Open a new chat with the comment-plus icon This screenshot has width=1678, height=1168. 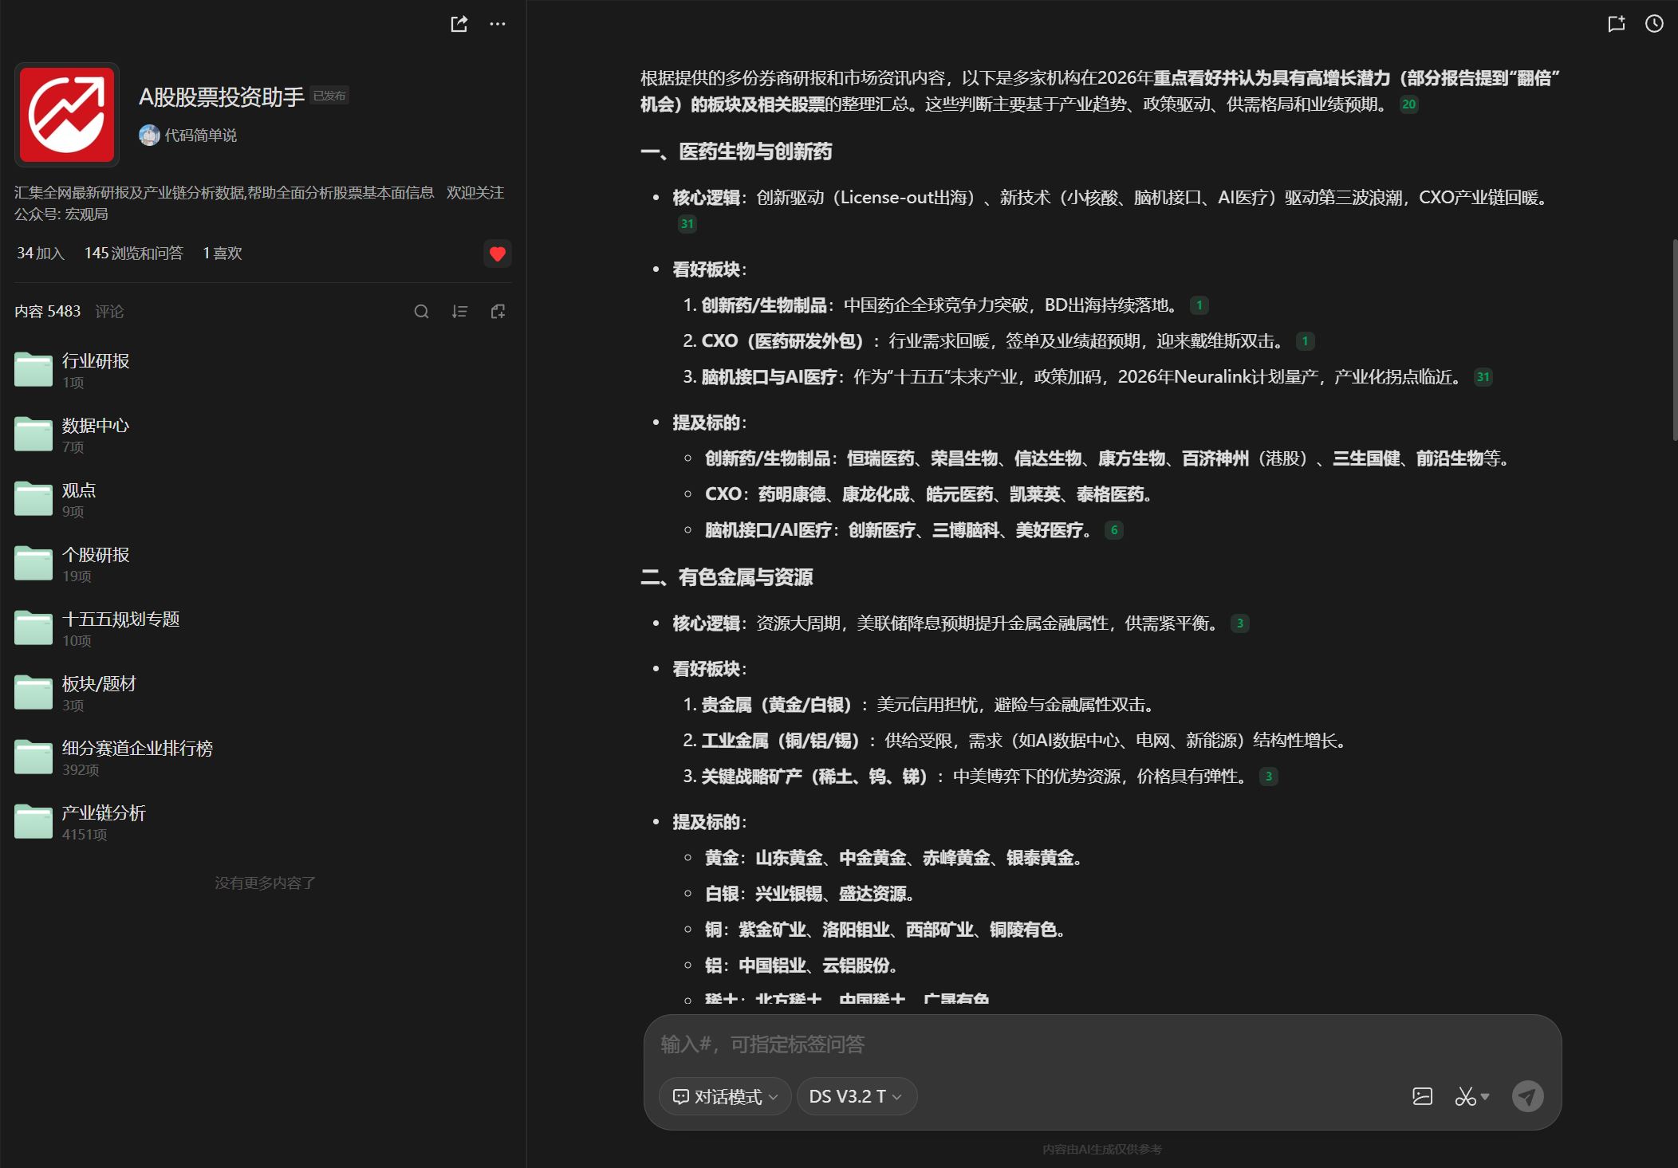point(1616,24)
